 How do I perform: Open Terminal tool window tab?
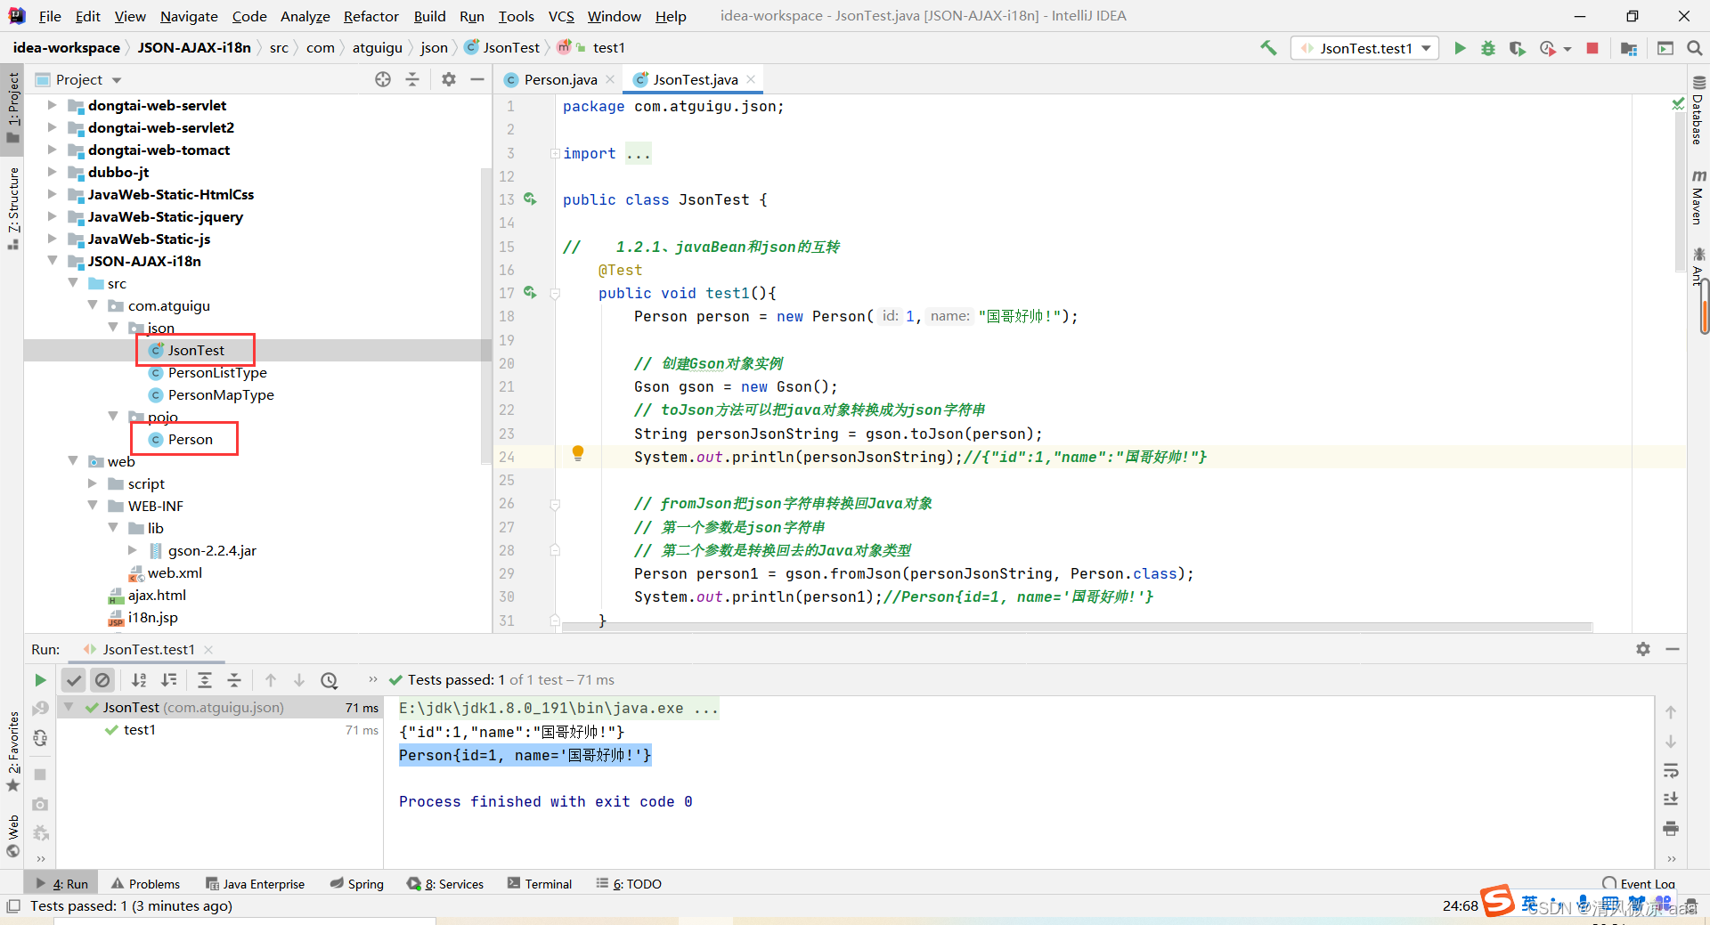tap(540, 884)
